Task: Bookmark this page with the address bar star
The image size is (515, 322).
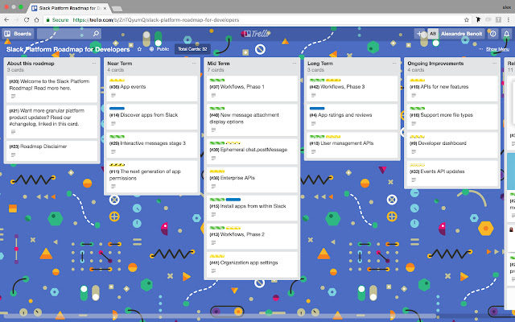Action: point(467,19)
